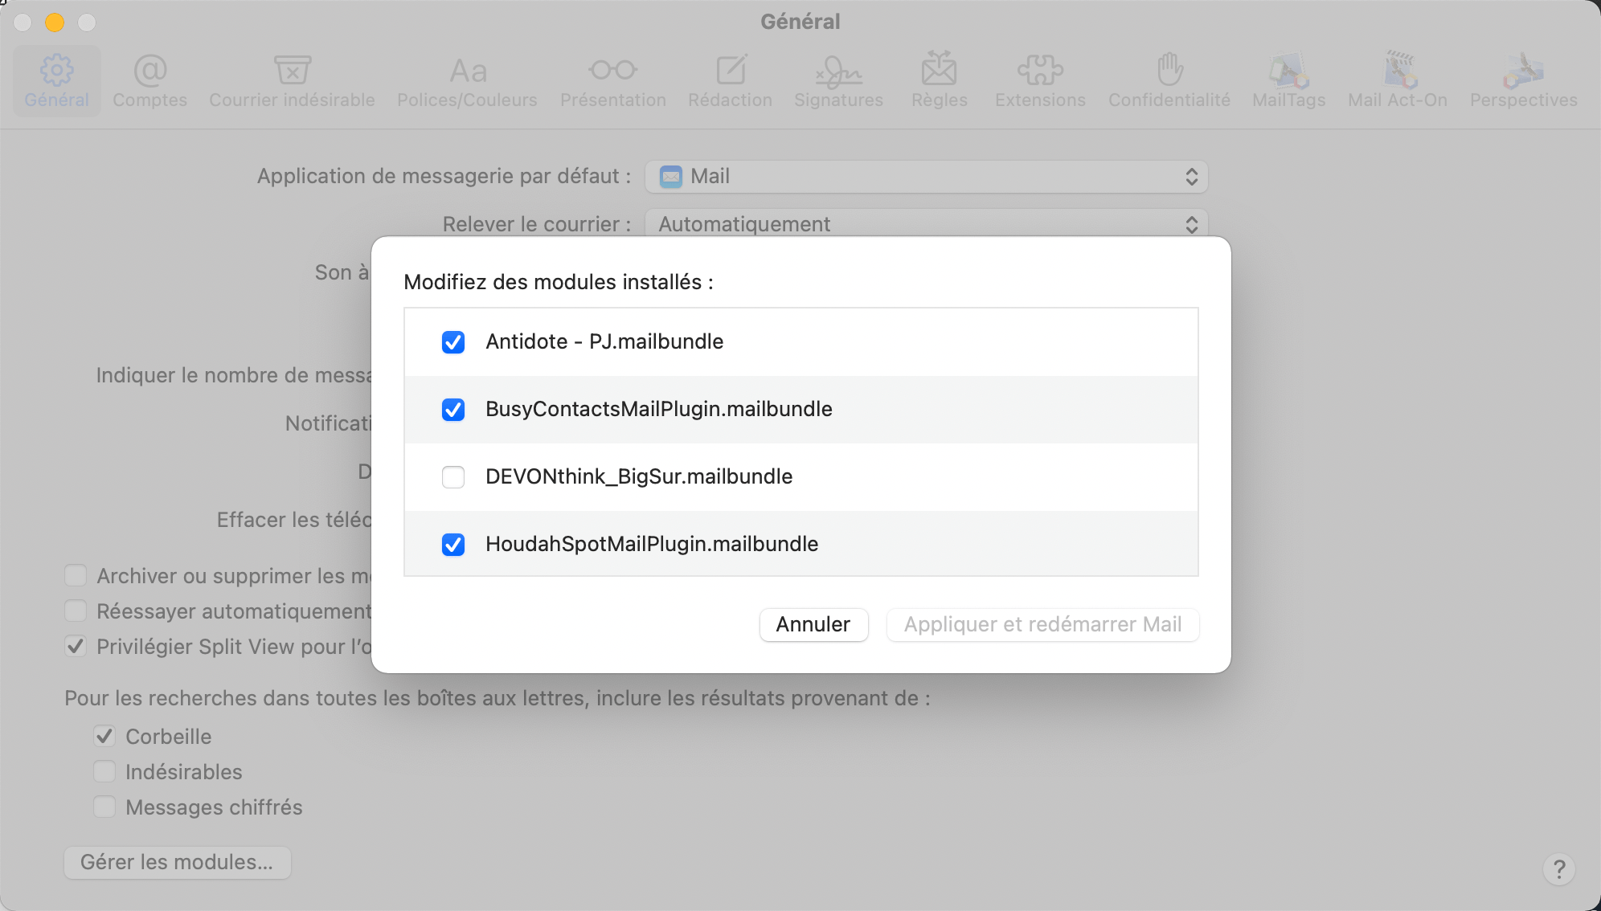This screenshot has height=911, width=1601.
Task: Click Appliquer et redémarrer Mail
Action: click(1042, 625)
